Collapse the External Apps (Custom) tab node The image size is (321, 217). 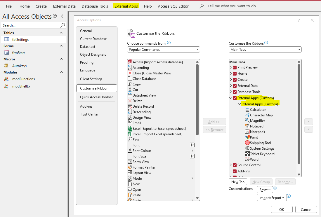click(x=231, y=98)
